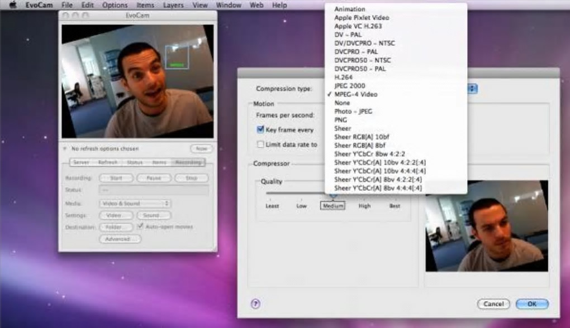Click the help question mark button
Image resolution: width=570 pixels, height=328 pixels.
coord(255,303)
